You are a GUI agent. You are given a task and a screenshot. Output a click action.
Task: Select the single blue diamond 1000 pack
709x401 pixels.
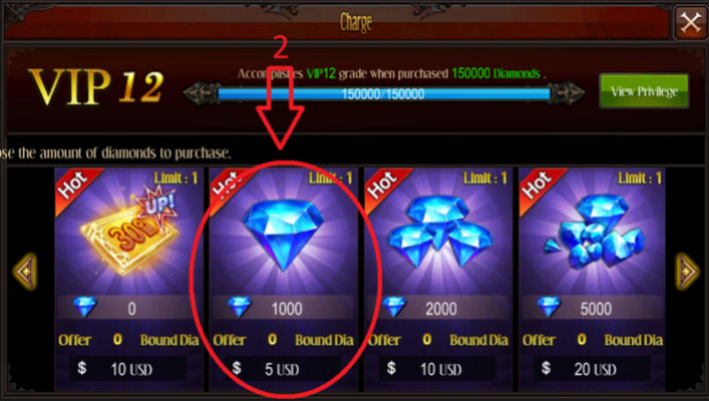coord(283,235)
